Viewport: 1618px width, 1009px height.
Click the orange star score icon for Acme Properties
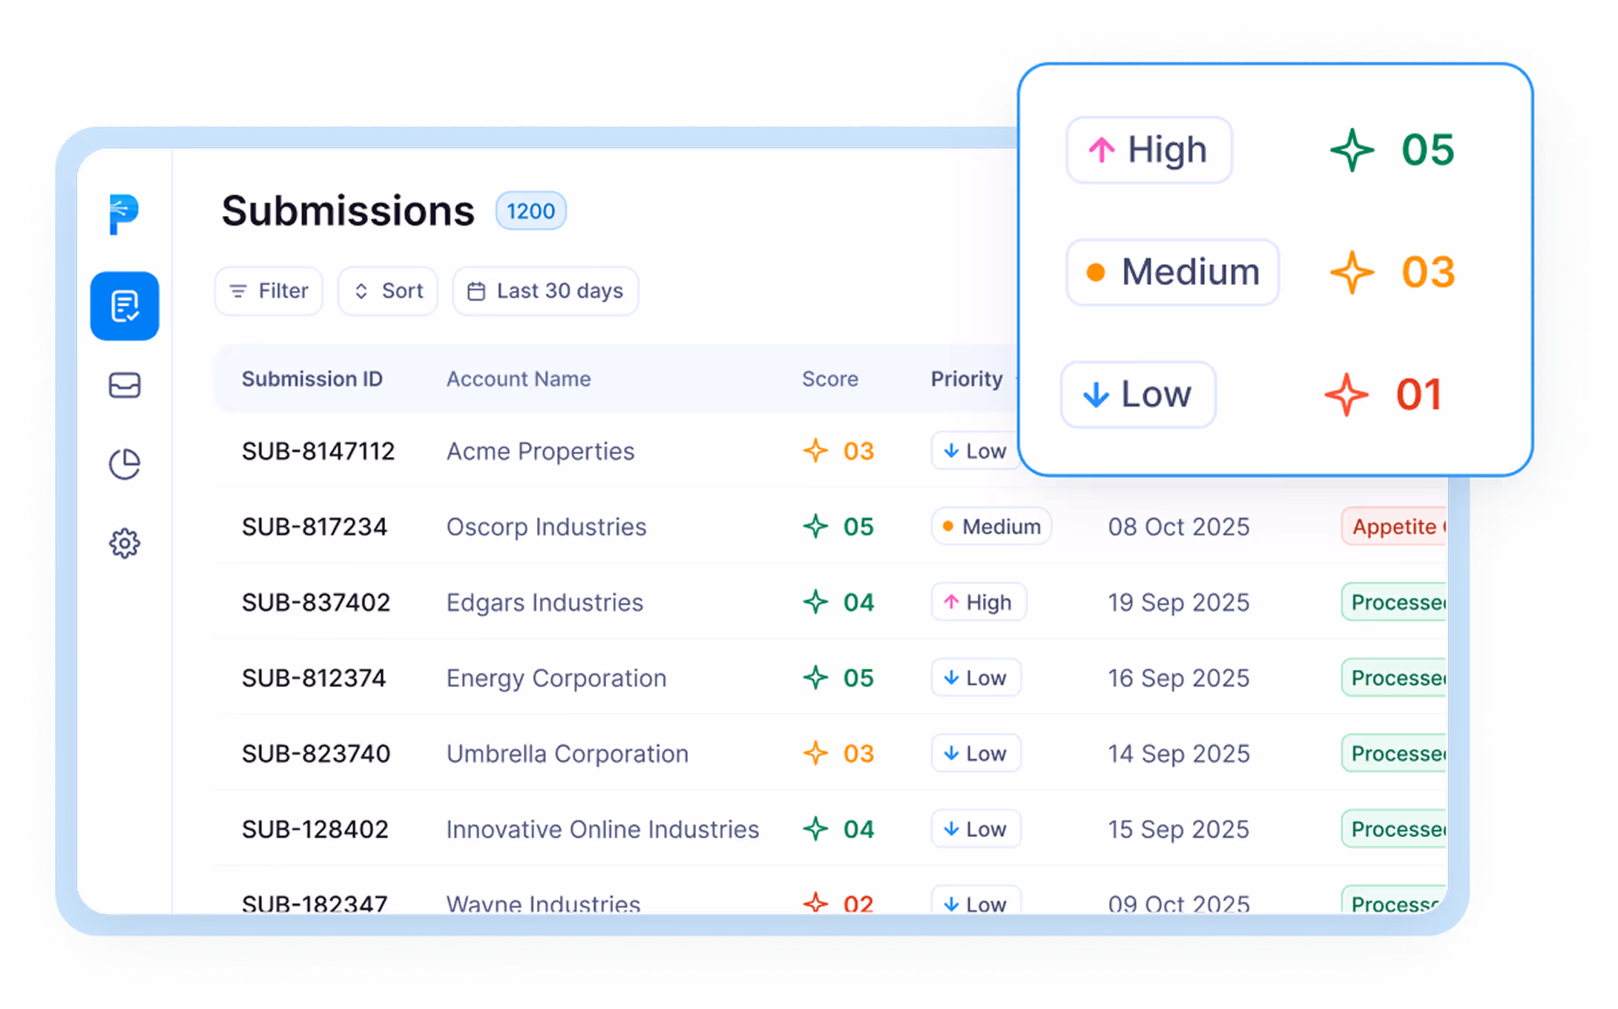816,450
